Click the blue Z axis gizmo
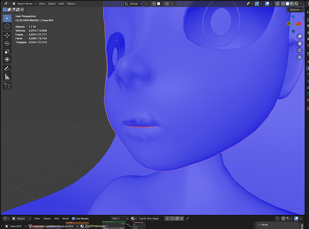The image size is (309, 229). 293,17
